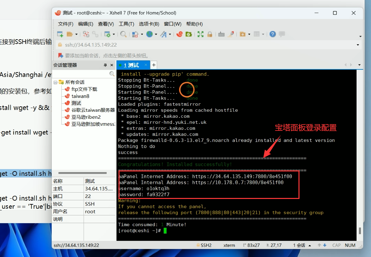Viewport: 371px width, 257px height.
Task: Open the 文件(F) menu
Action: (65, 24)
